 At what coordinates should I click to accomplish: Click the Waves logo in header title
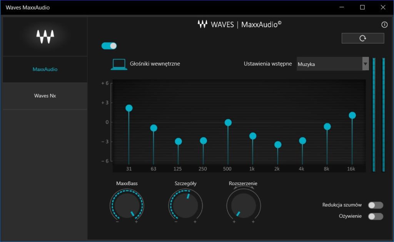click(202, 24)
